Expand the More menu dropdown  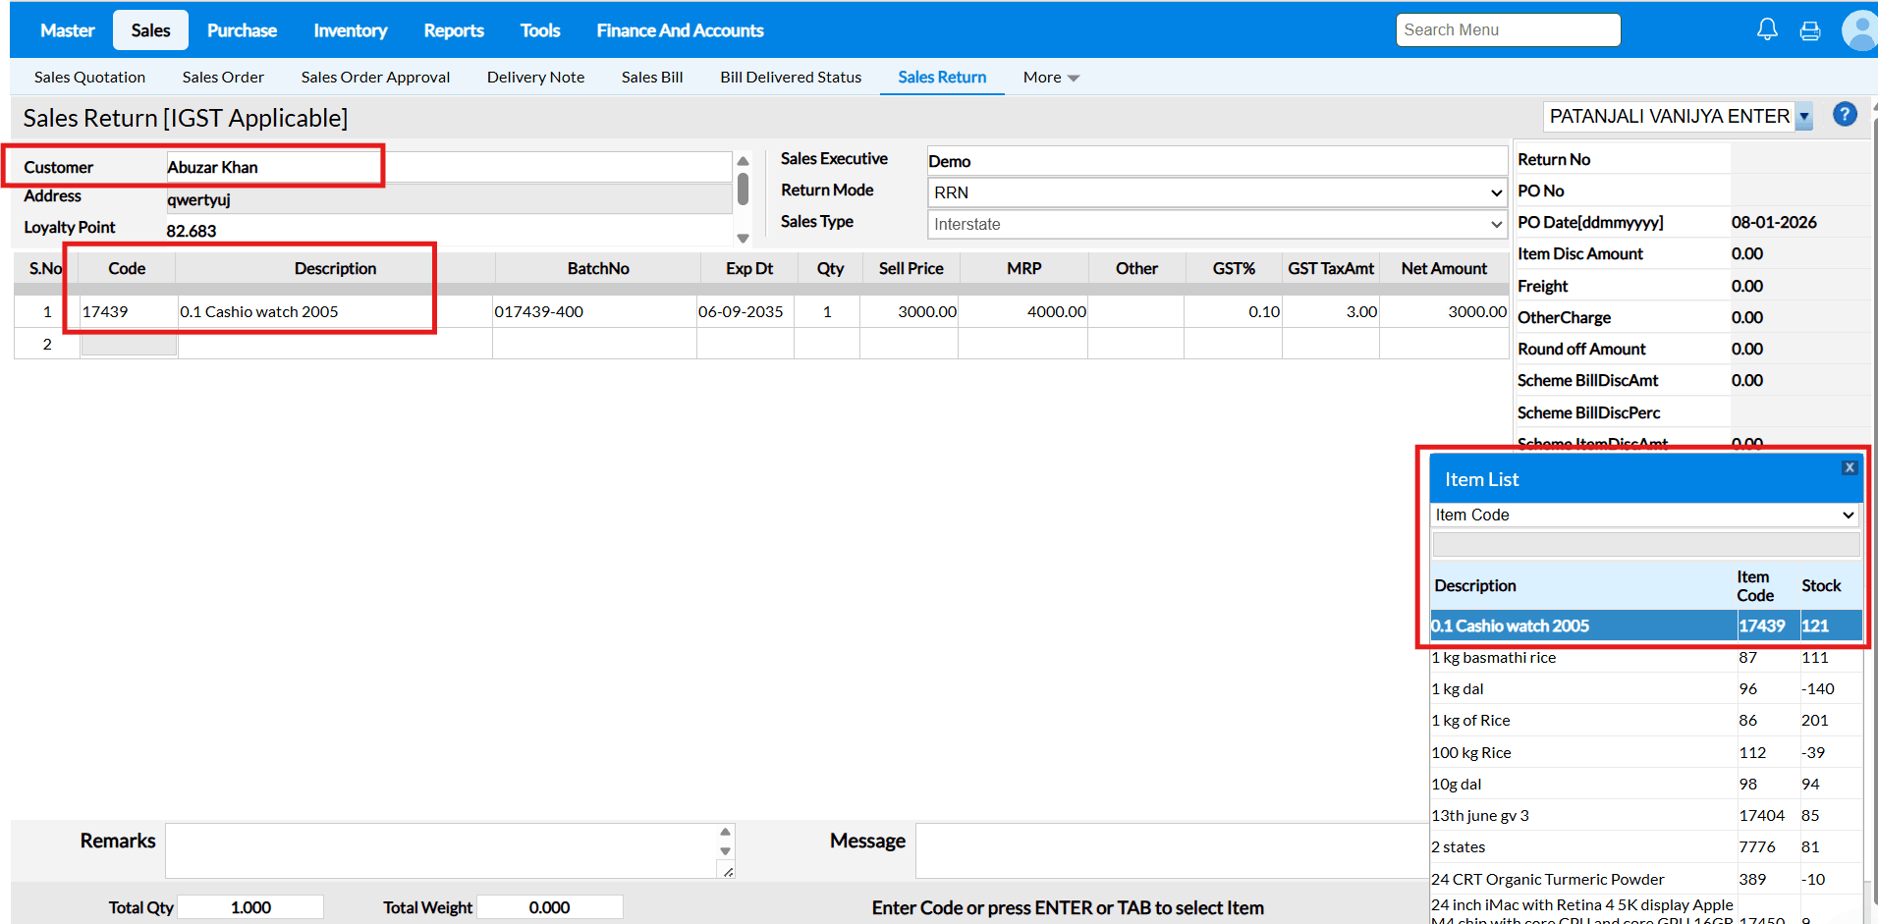click(1050, 78)
